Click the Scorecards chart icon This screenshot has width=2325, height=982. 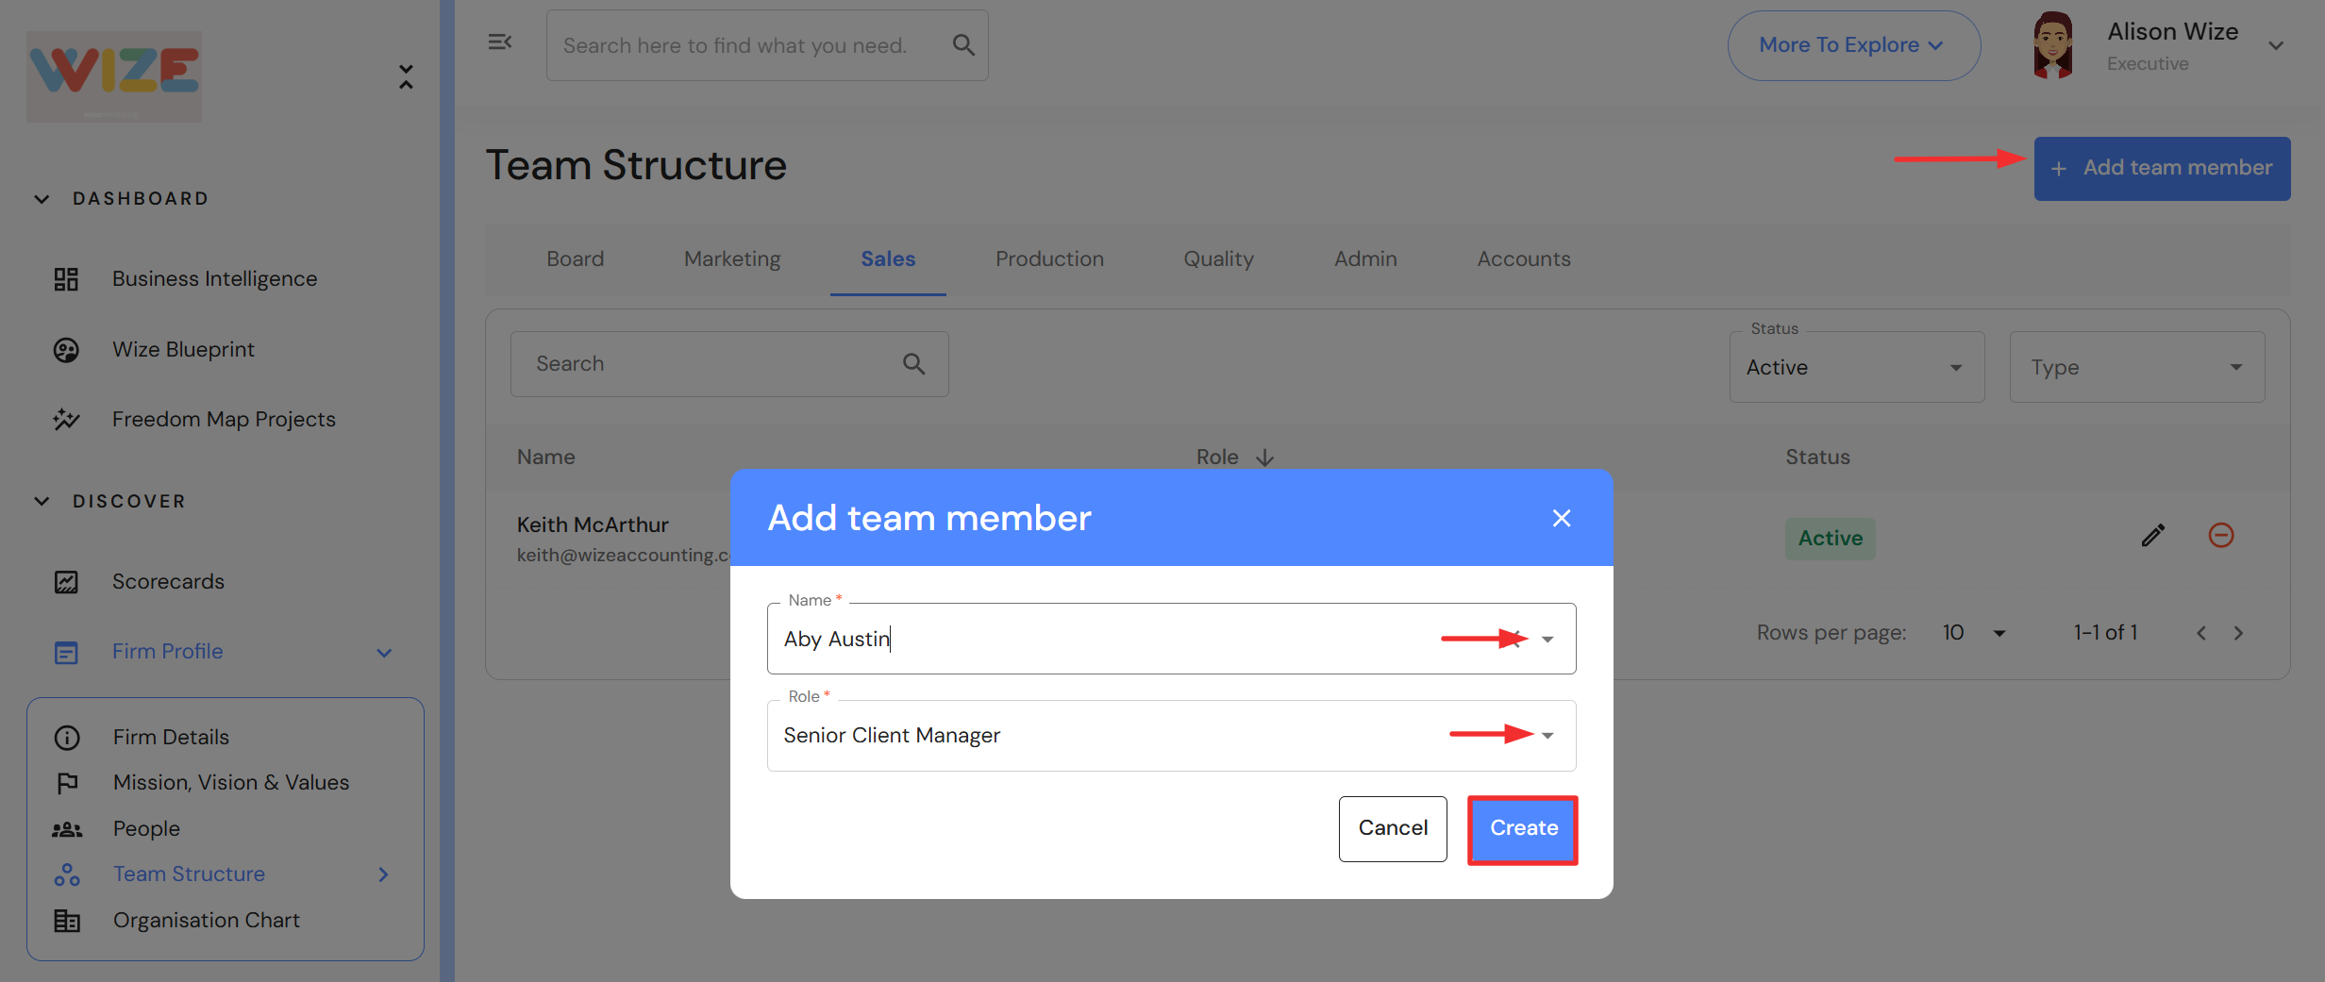pyautogui.click(x=66, y=582)
